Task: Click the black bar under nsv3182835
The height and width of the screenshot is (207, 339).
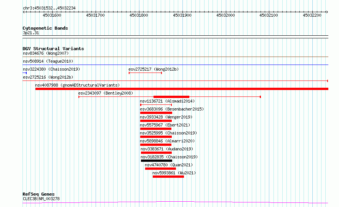Action: click(x=157, y=161)
